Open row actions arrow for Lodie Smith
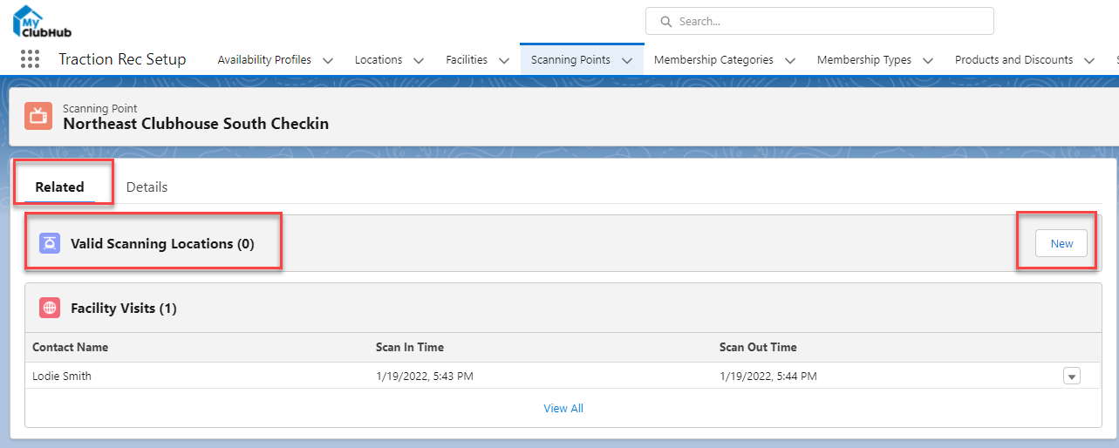 pos(1072,377)
